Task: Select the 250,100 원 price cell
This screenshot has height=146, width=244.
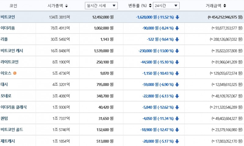Action: click(x=105, y=62)
